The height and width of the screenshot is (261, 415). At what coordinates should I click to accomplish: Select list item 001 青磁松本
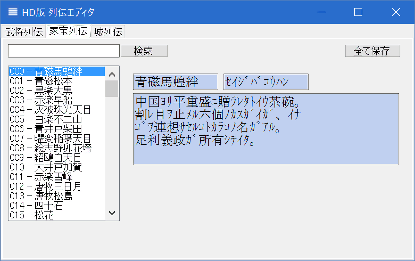(41, 81)
